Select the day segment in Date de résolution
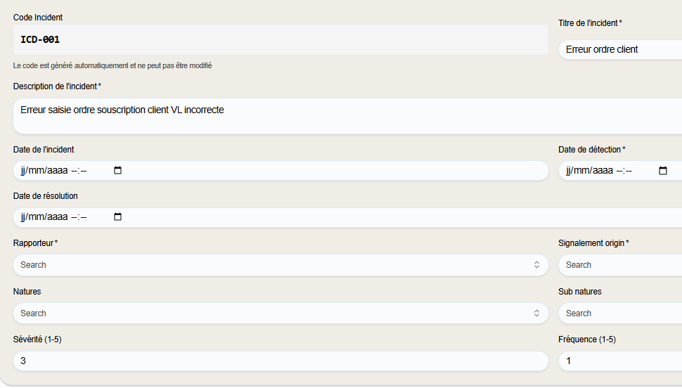The height and width of the screenshot is (388, 682). click(x=24, y=217)
